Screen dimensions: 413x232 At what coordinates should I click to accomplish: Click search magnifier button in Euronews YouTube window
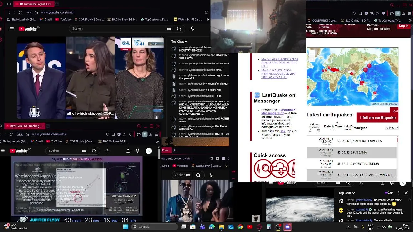click(179, 29)
